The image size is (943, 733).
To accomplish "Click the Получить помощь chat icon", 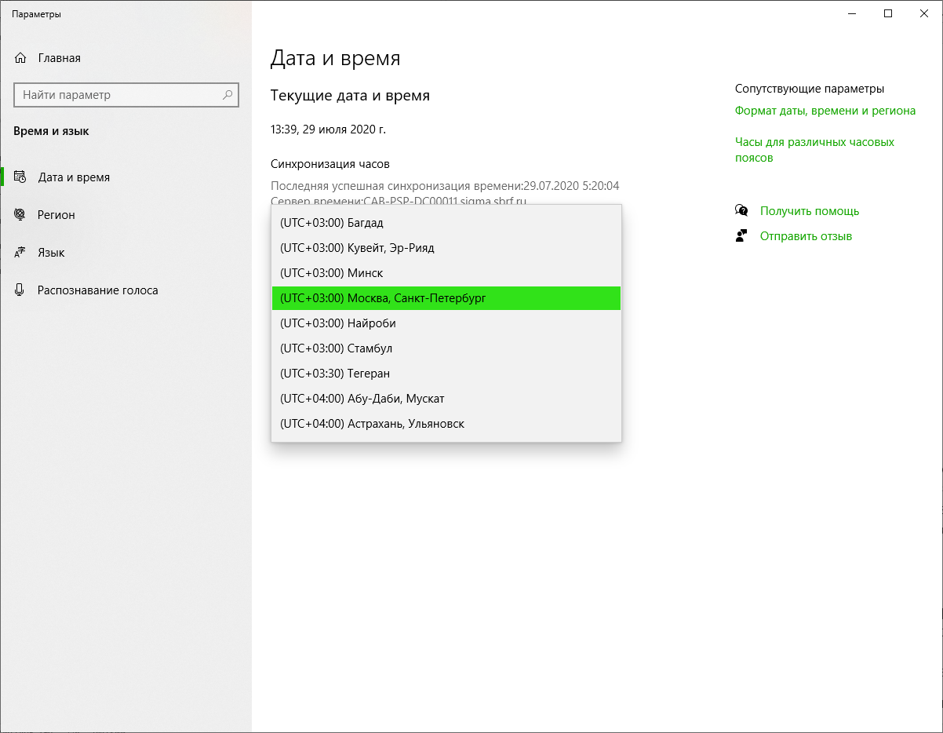I will click(x=741, y=210).
